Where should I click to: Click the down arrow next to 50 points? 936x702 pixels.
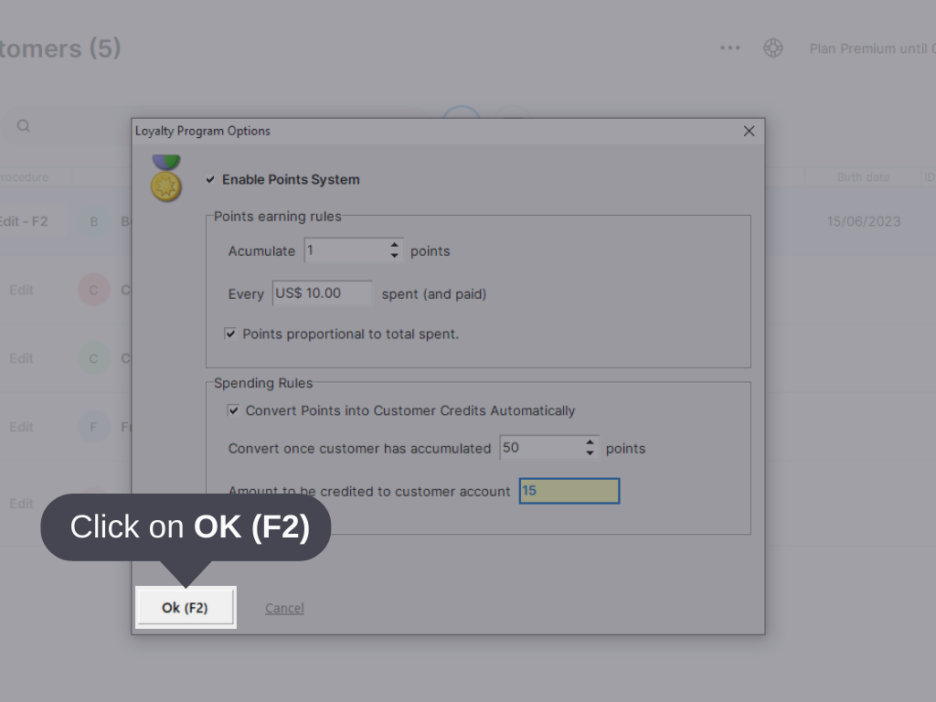pyautogui.click(x=589, y=452)
